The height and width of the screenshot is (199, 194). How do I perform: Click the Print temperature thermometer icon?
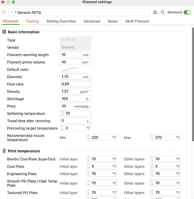(4, 151)
